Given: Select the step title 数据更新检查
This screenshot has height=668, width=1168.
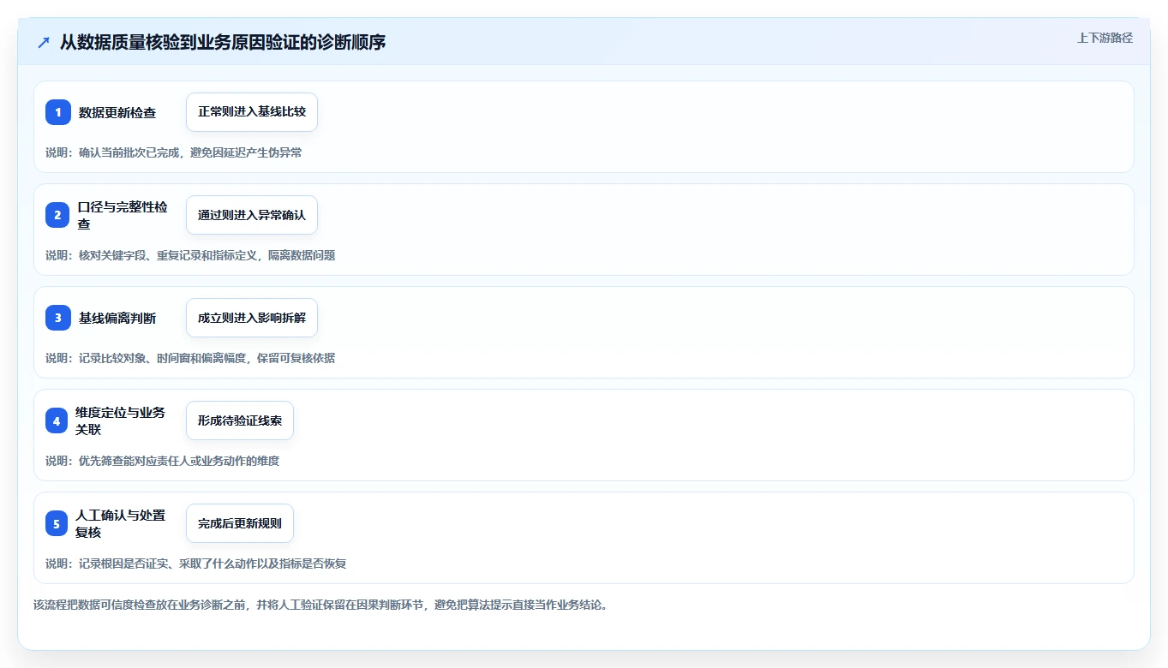Looking at the screenshot, I should point(117,112).
